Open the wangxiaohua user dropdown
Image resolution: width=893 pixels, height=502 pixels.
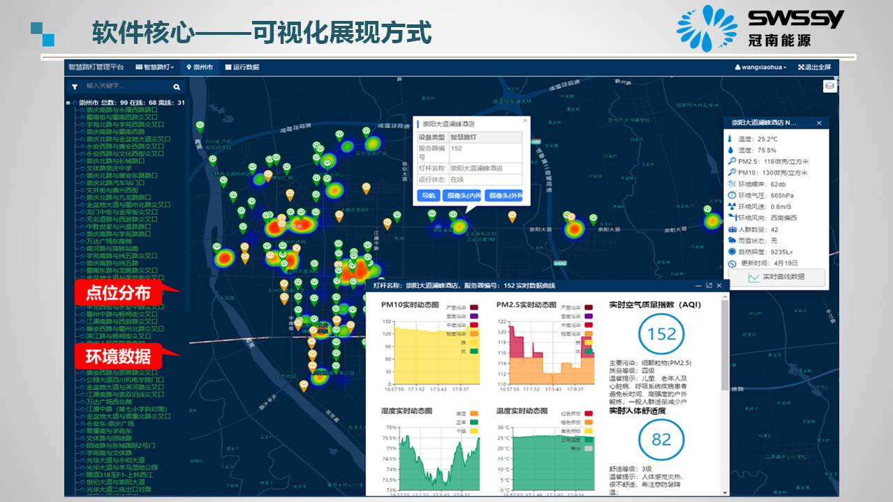(x=760, y=68)
